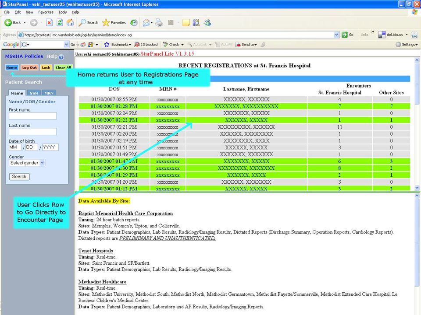The image size is (421, 315).
Task: Select the 01/30/2007 02:28 PM row
Action: [244, 106]
